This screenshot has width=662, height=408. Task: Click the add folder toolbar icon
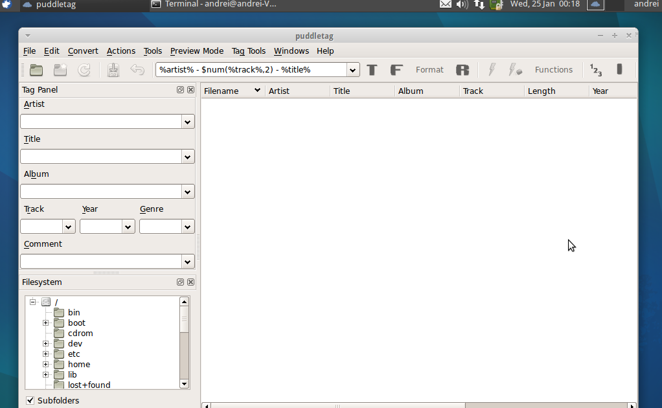[60, 69]
